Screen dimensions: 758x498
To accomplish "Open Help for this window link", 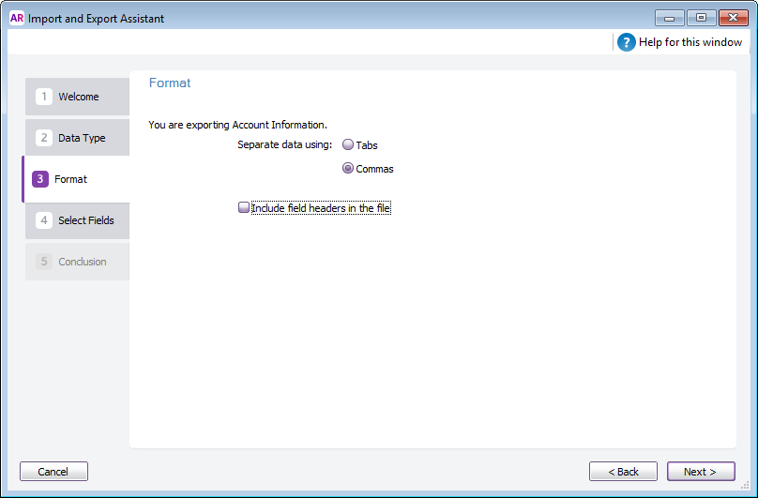I will 690,42.
